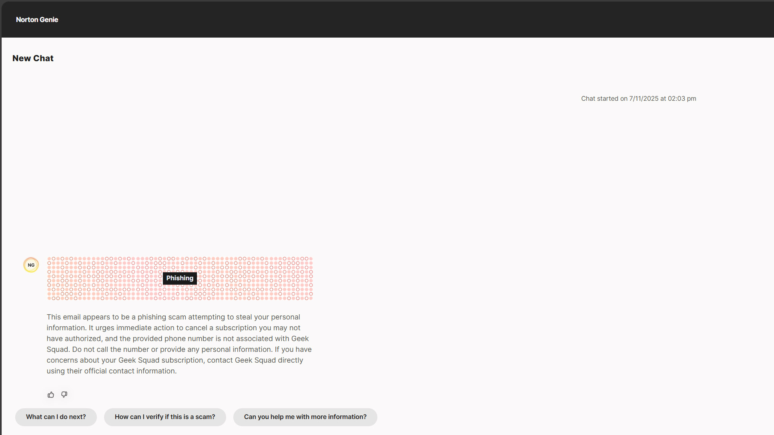Screen dimensions: 774x435
Task: Click the thumbs down feedback icon
Action: (64, 395)
